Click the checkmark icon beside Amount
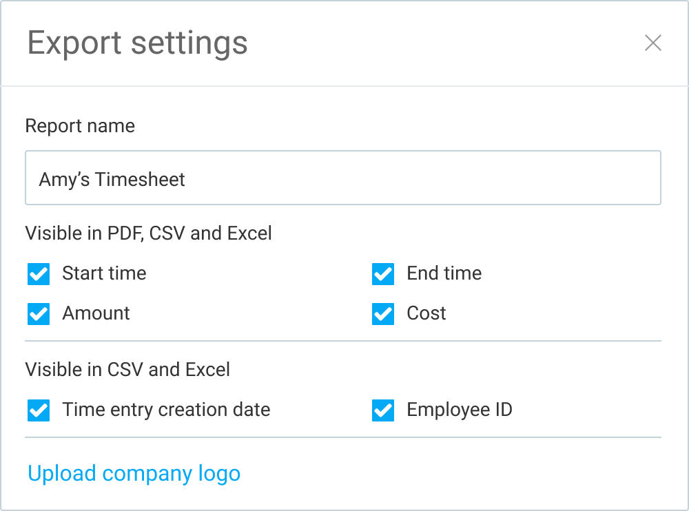Screen dimensions: 689x511 point(38,313)
